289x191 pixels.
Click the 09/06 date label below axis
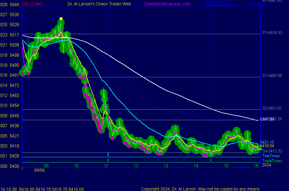tap(39, 170)
